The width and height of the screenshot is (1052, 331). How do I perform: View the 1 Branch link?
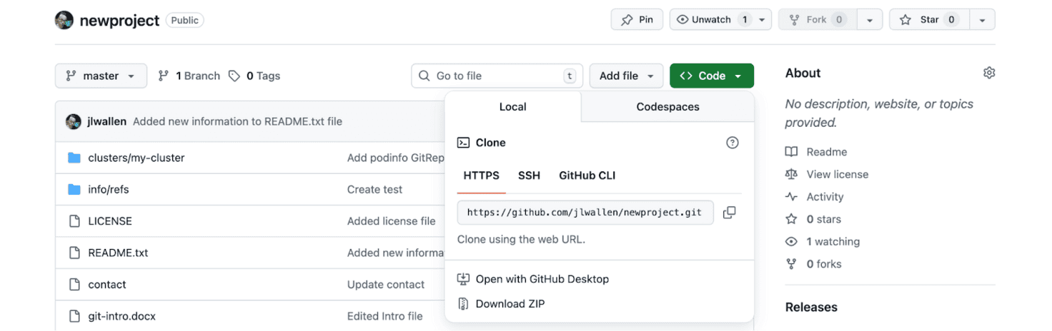click(189, 76)
